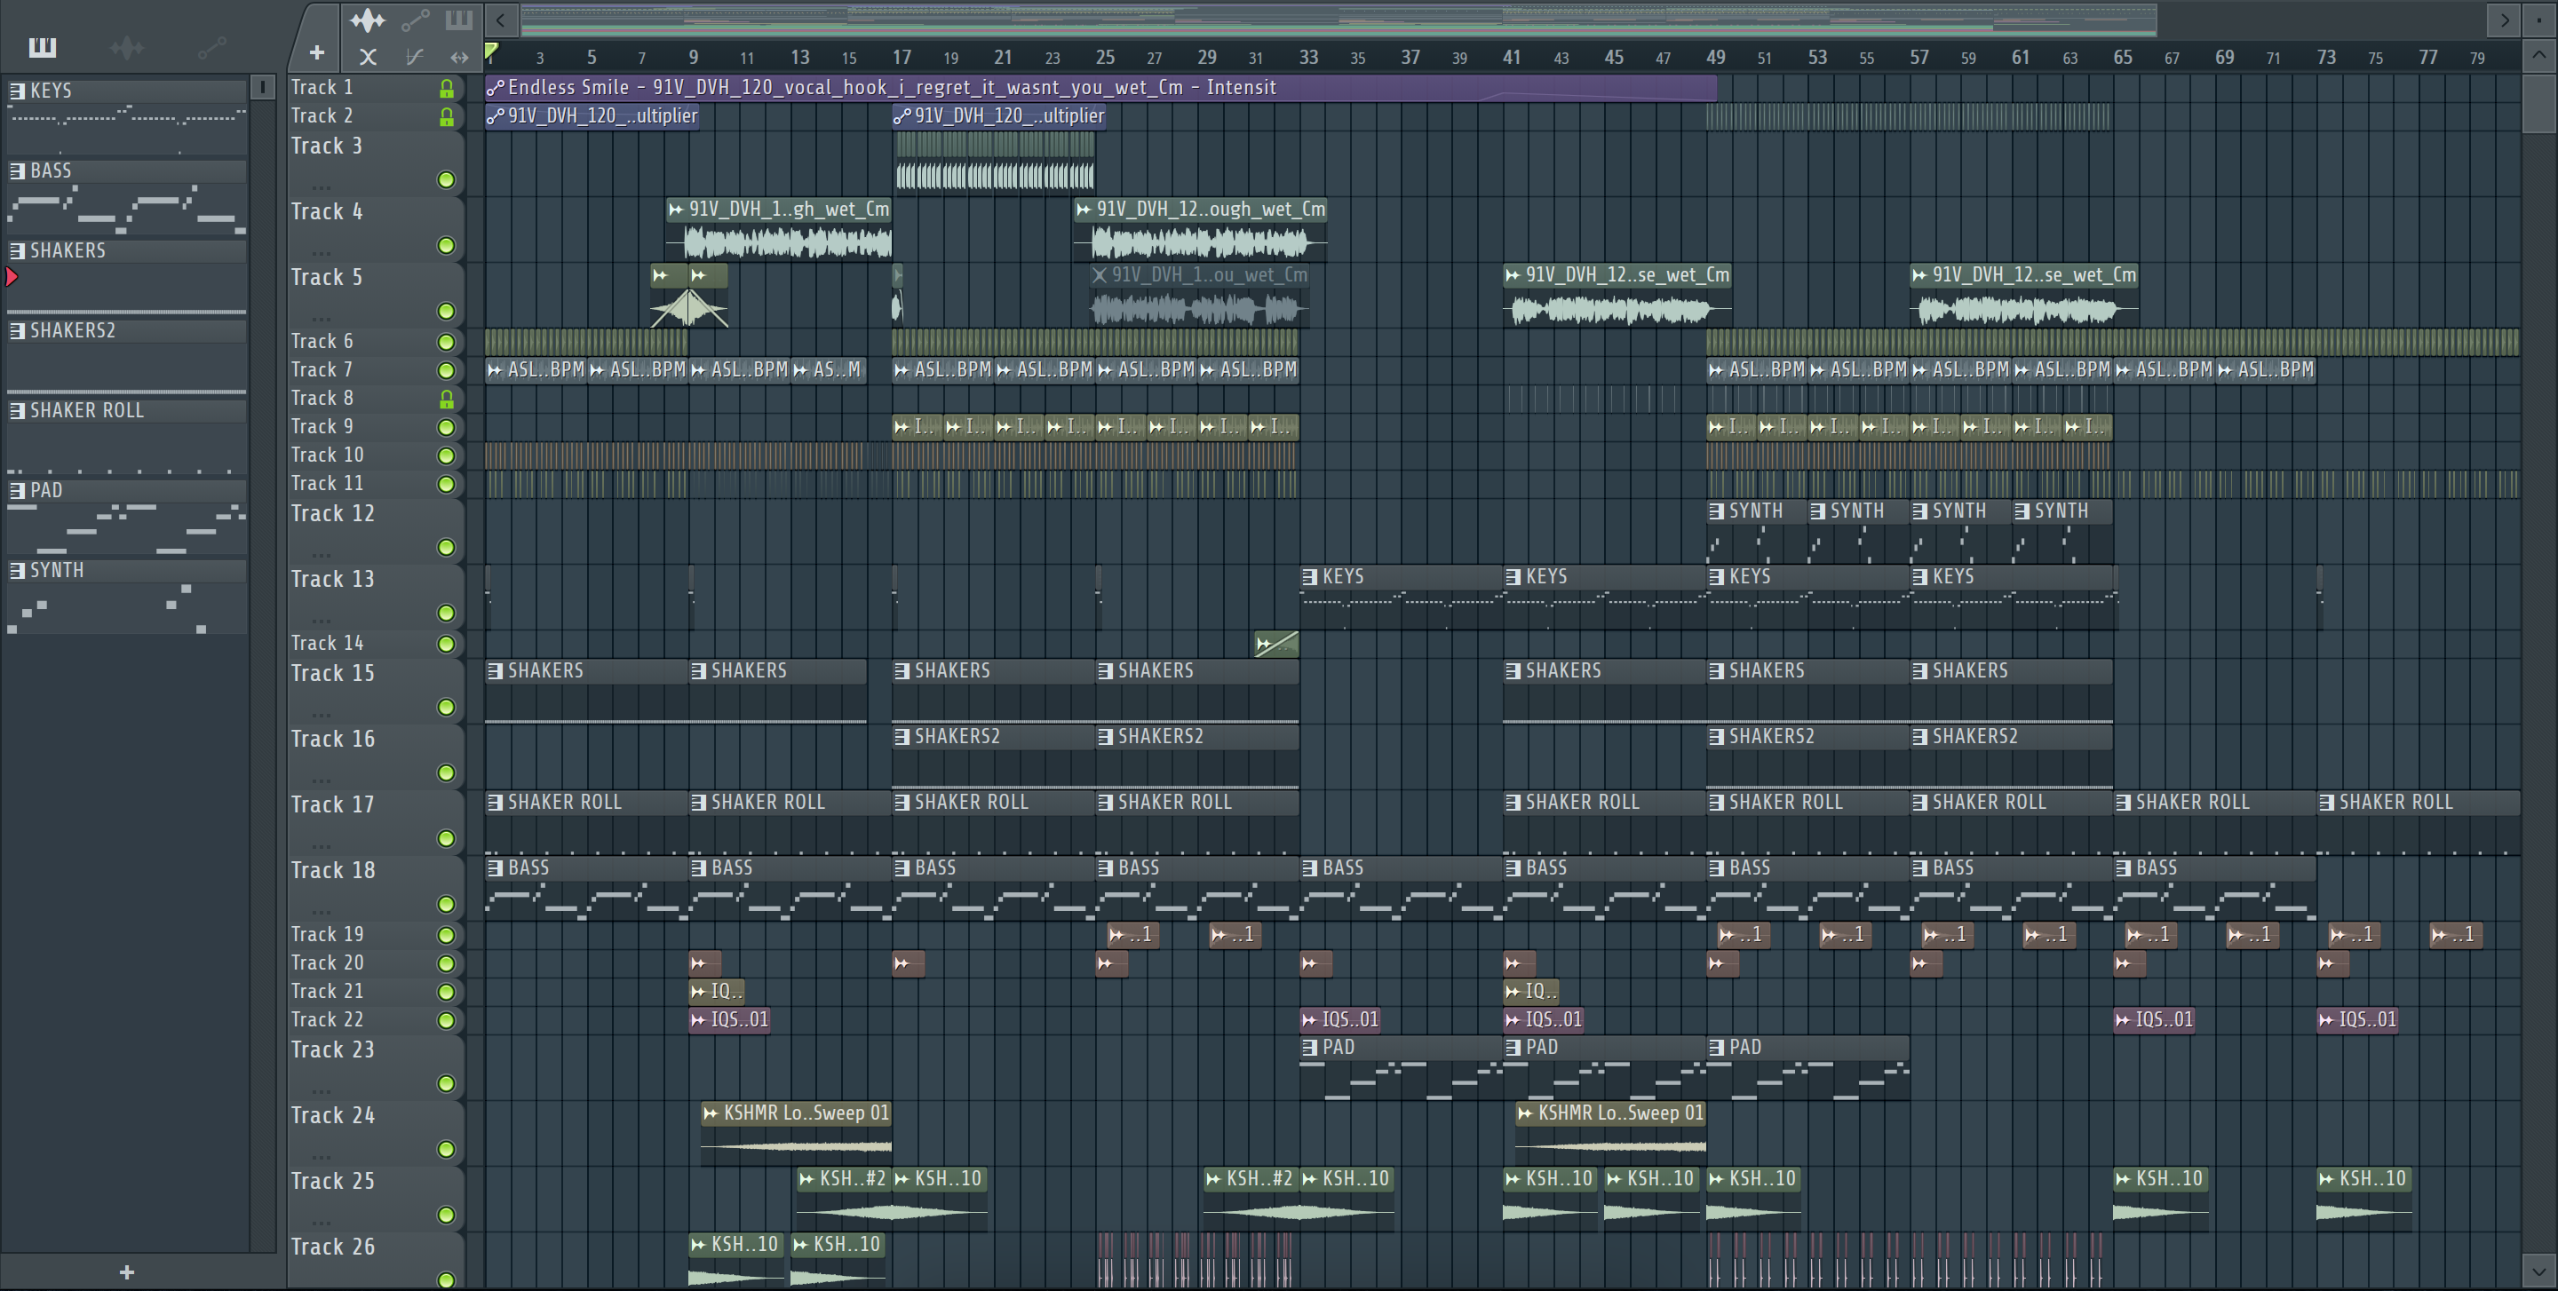Click the horizontal overview bar above the timeline
The width and height of the screenshot is (2558, 1291).
1339,19
